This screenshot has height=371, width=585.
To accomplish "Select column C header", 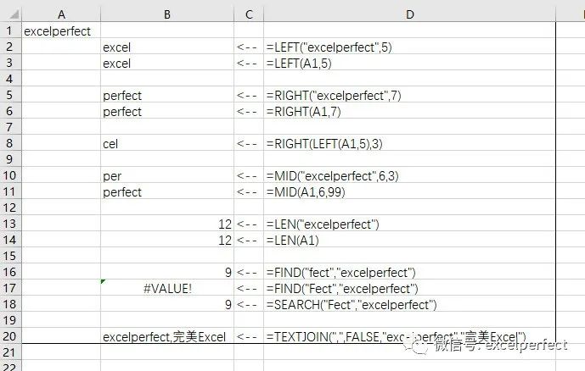I will point(249,14).
